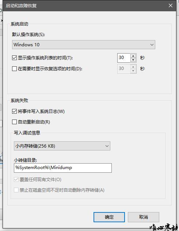Close the 启动和故障恢复 dialog with X
Viewport: 179px width, 231px height.
coord(171,5)
